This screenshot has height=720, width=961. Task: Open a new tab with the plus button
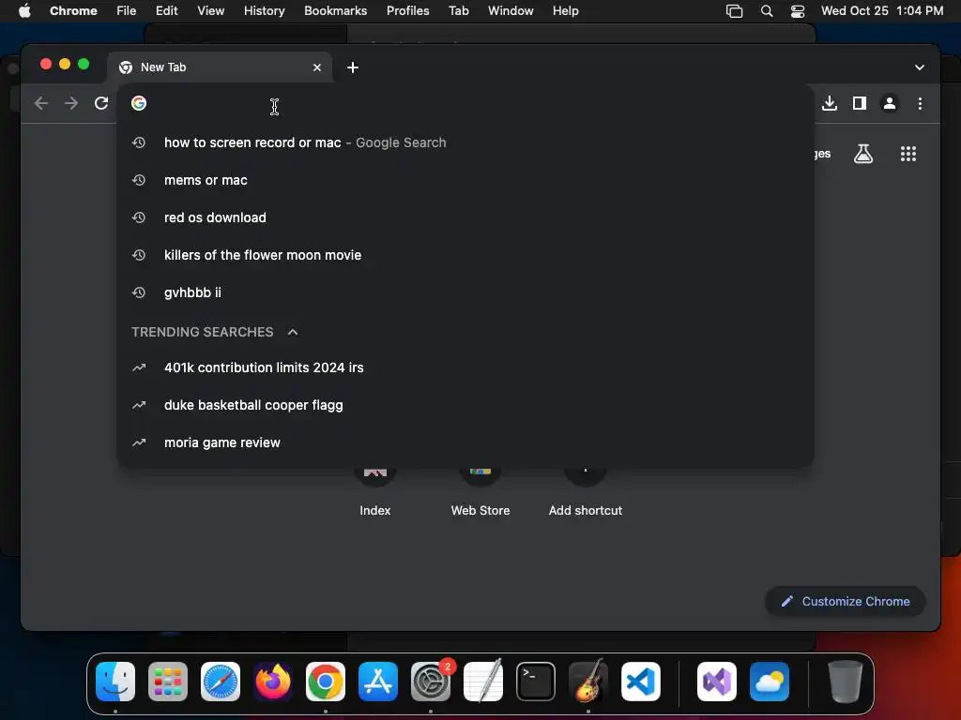353,67
